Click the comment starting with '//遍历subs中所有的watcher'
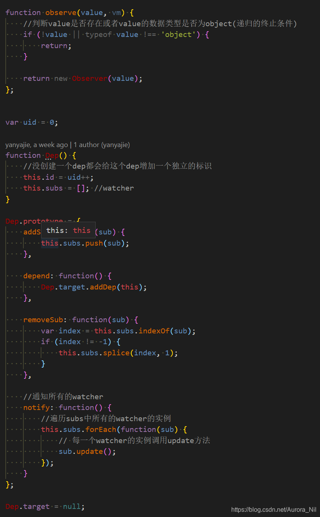This screenshot has height=517, width=320. coord(106,418)
